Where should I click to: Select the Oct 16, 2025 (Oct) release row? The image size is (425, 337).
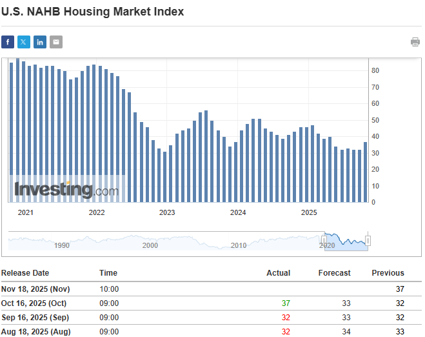(x=34, y=303)
